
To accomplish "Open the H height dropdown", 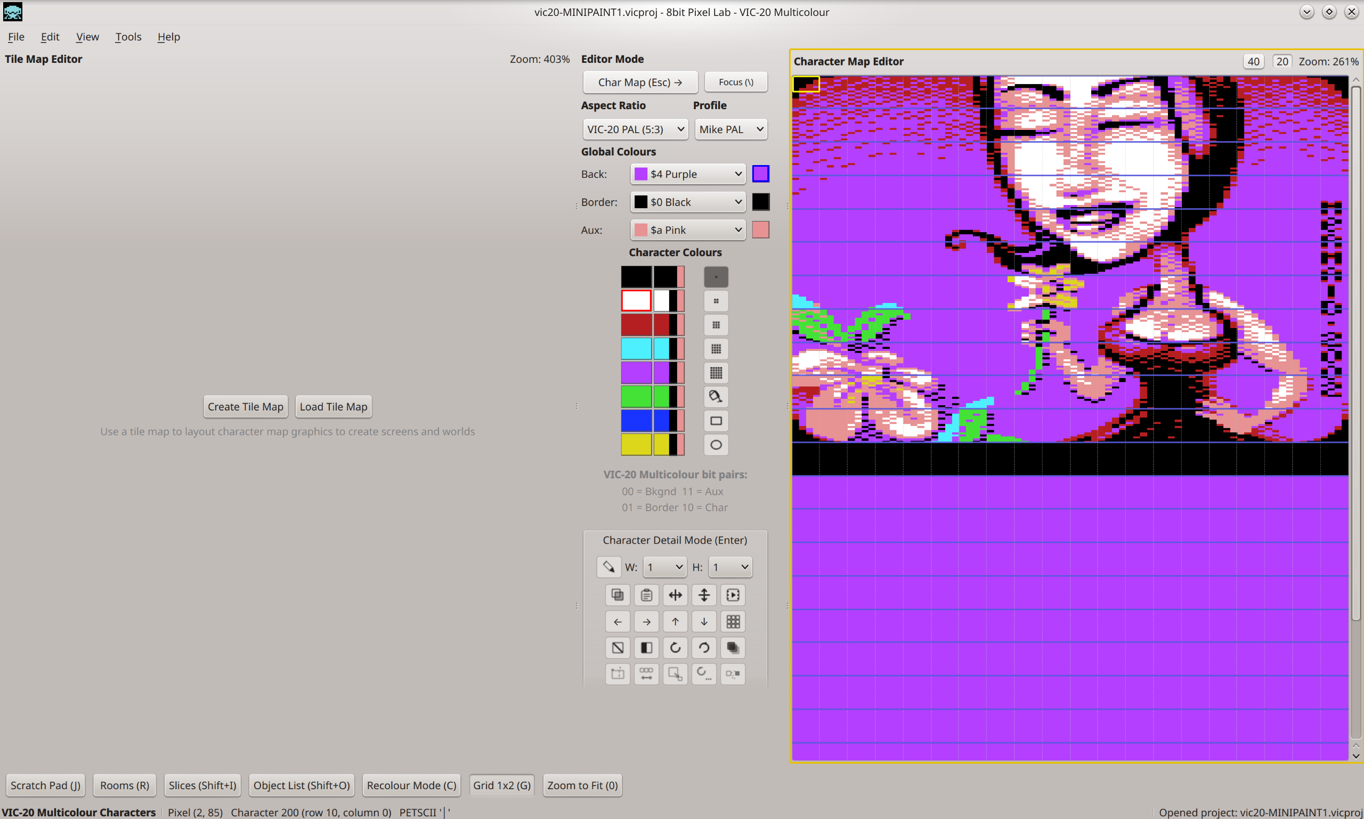I will (730, 567).
